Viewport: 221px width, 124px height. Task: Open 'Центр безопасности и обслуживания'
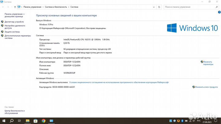point(15,112)
